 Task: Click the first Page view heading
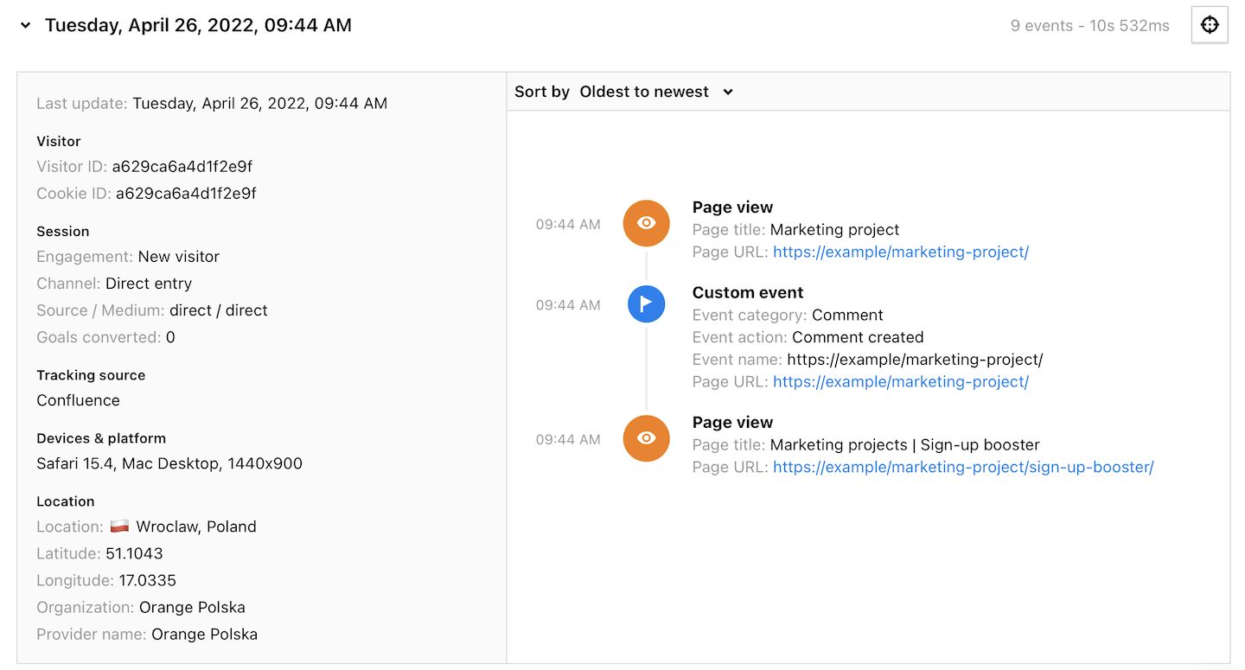pyautogui.click(x=732, y=207)
